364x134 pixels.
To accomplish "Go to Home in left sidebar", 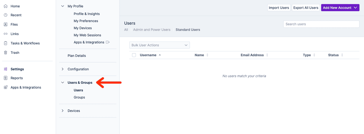I will tap(15, 6).
